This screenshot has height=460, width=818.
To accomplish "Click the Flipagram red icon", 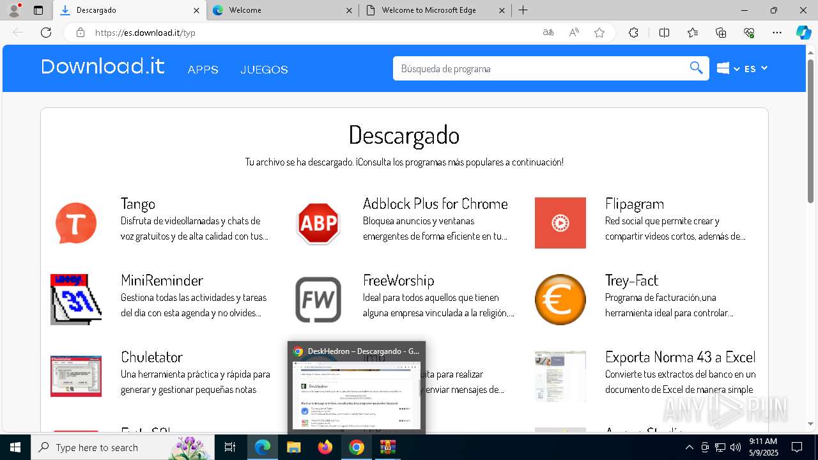I will (x=560, y=223).
